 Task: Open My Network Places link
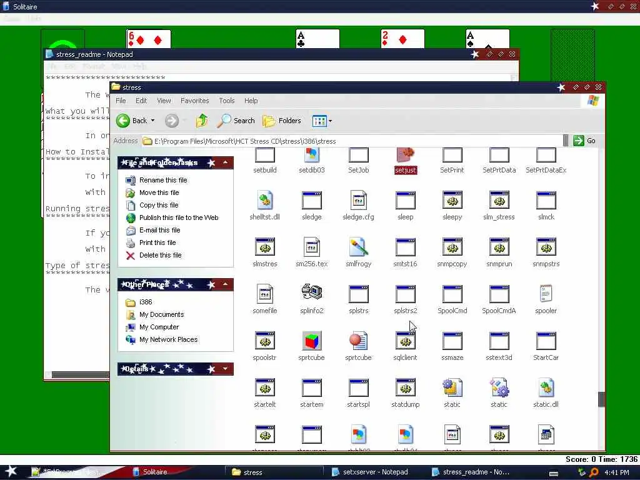(169, 339)
